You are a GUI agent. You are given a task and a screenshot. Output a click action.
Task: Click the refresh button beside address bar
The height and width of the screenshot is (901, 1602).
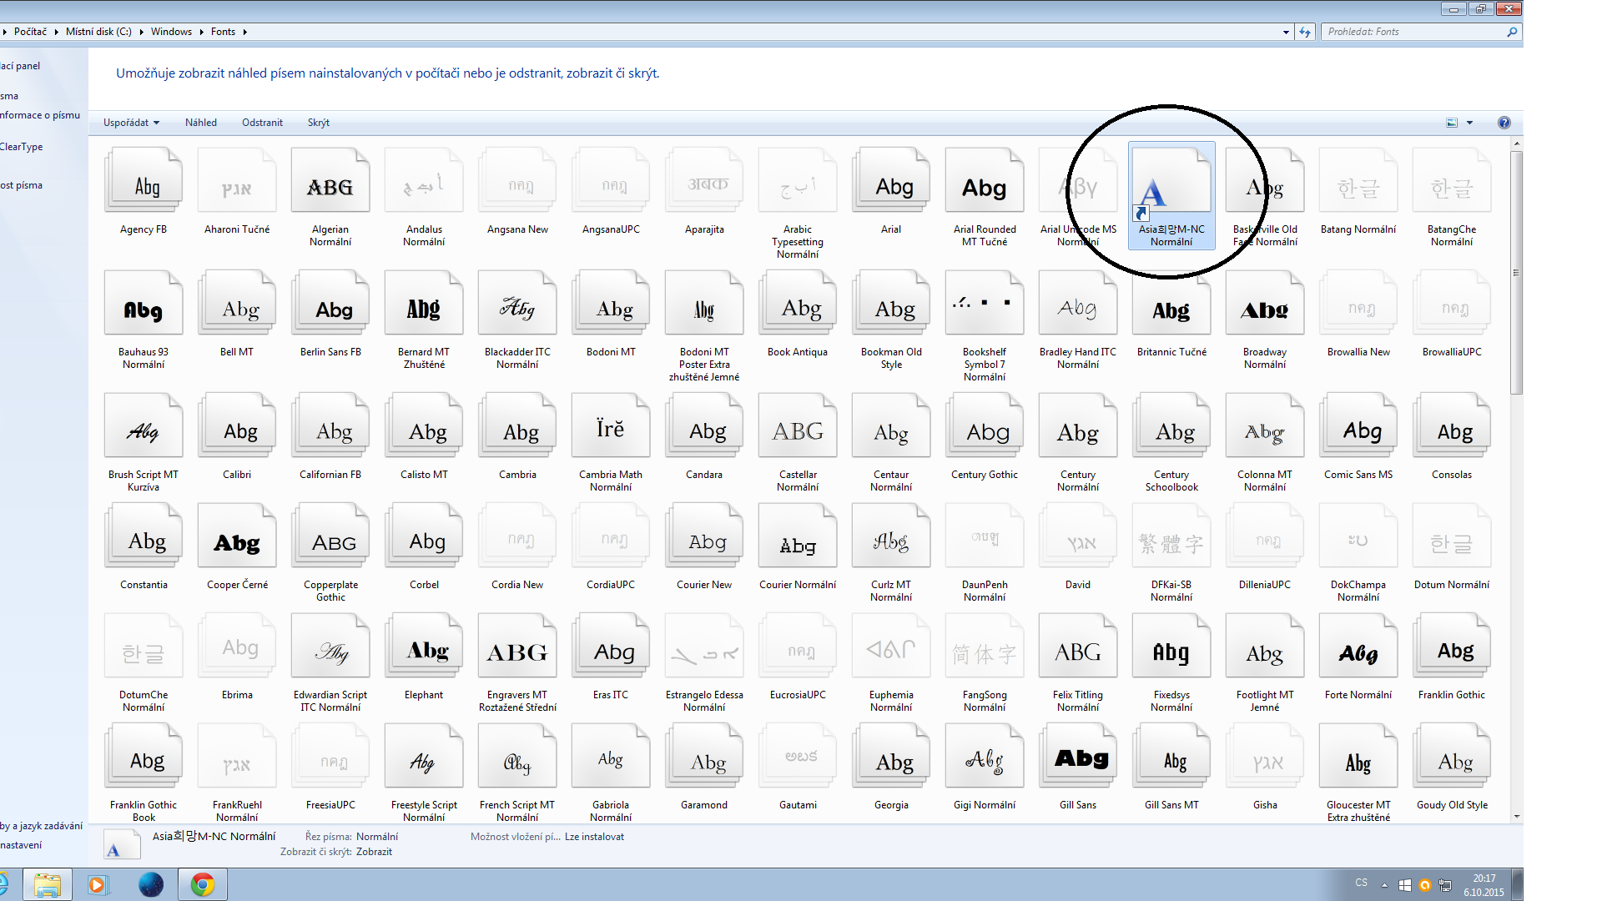(x=1305, y=32)
